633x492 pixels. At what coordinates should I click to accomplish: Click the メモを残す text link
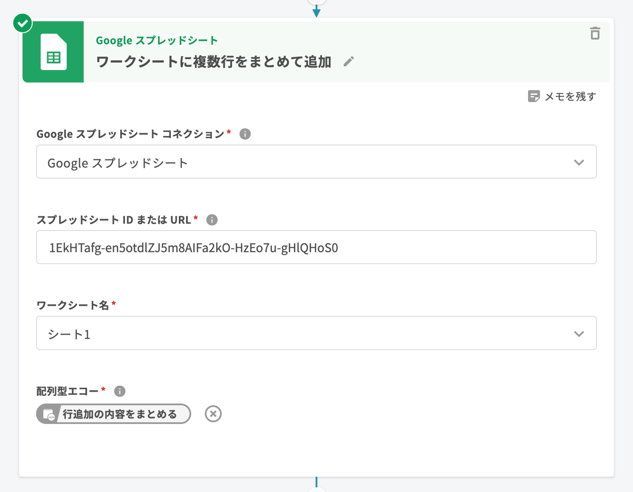pos(570,97)
